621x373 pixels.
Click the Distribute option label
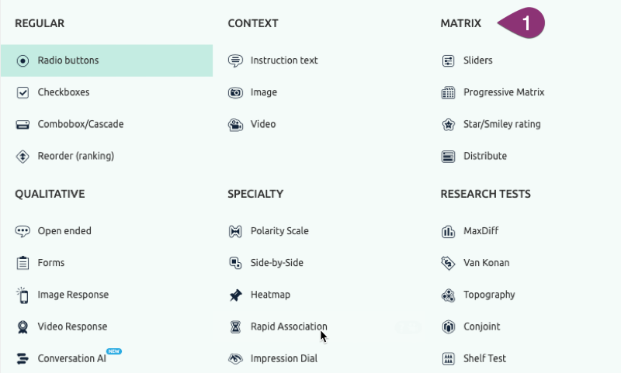tap(485, 156)
